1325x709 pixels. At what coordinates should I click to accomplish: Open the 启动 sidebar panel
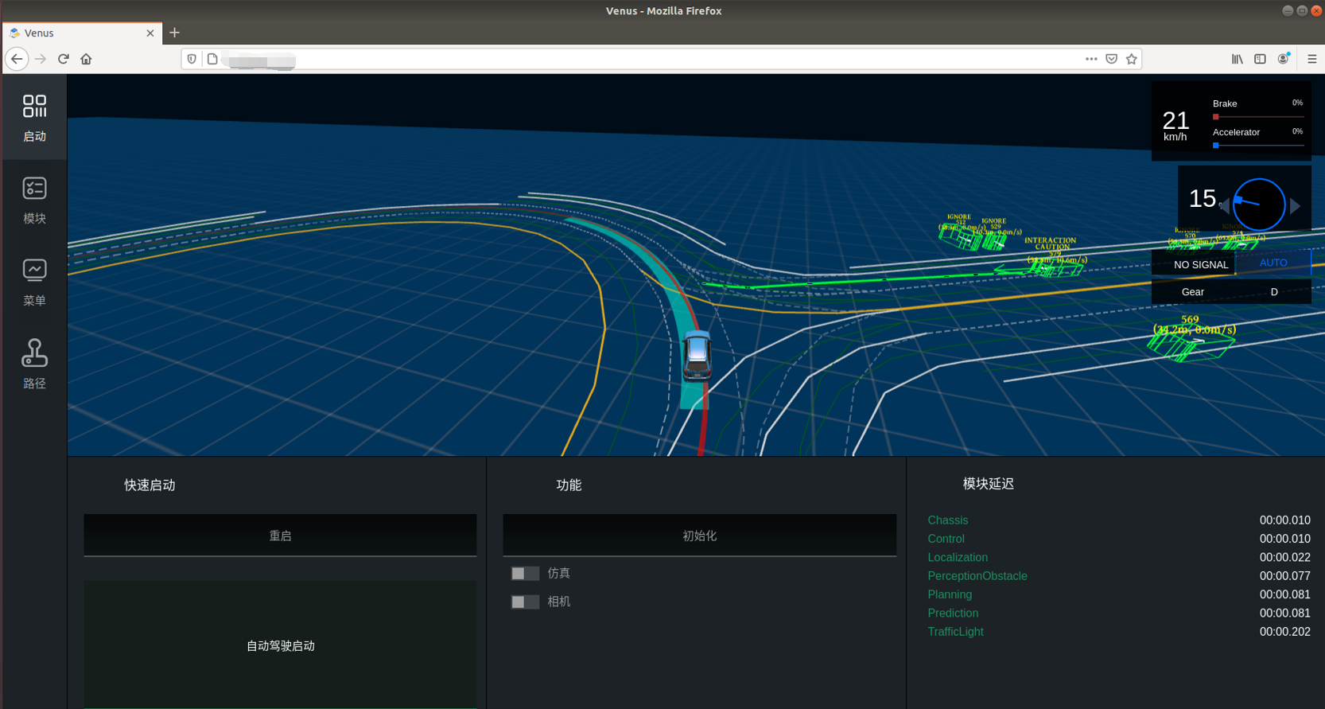pyautogui.click(x=34, y=117)
